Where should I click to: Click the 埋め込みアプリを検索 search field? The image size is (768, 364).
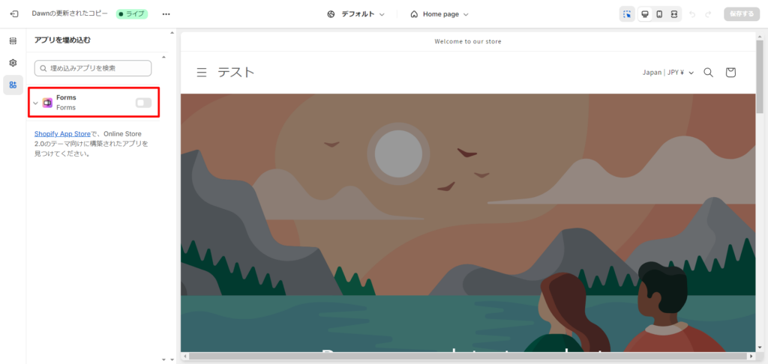[x=93, y=68]
